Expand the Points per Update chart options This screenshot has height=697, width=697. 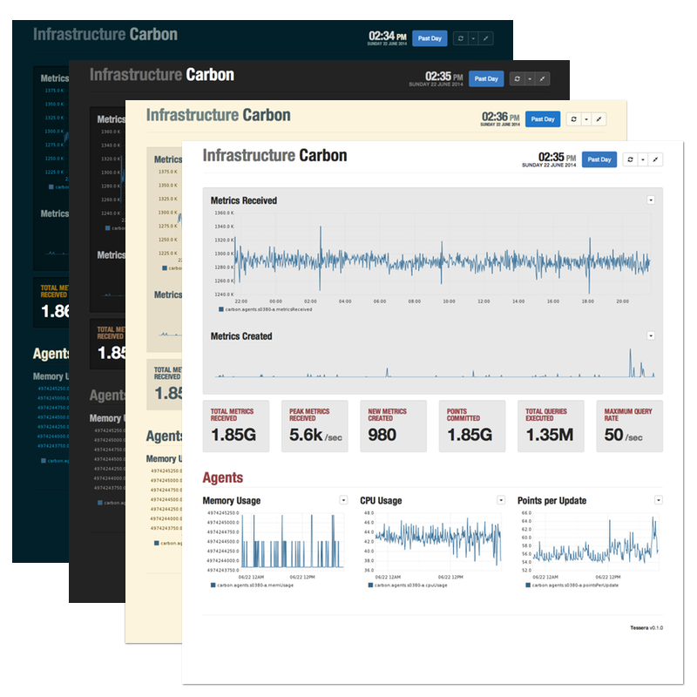[658, 500]
